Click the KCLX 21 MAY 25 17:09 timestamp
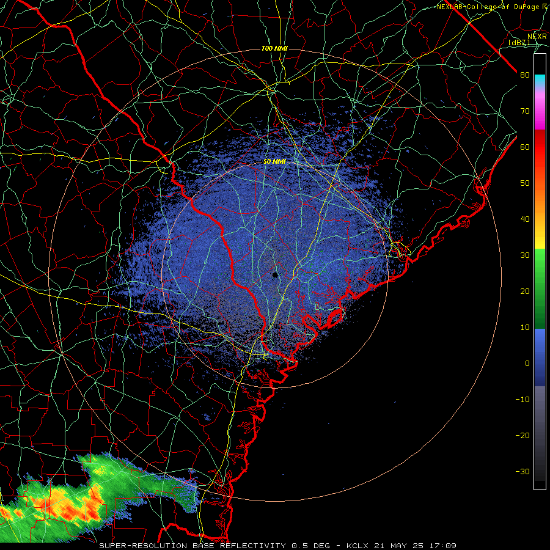The image size is (550, 550). [x=402, y=546]
